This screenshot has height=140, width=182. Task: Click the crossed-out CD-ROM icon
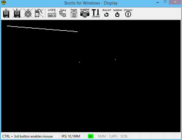28,13
